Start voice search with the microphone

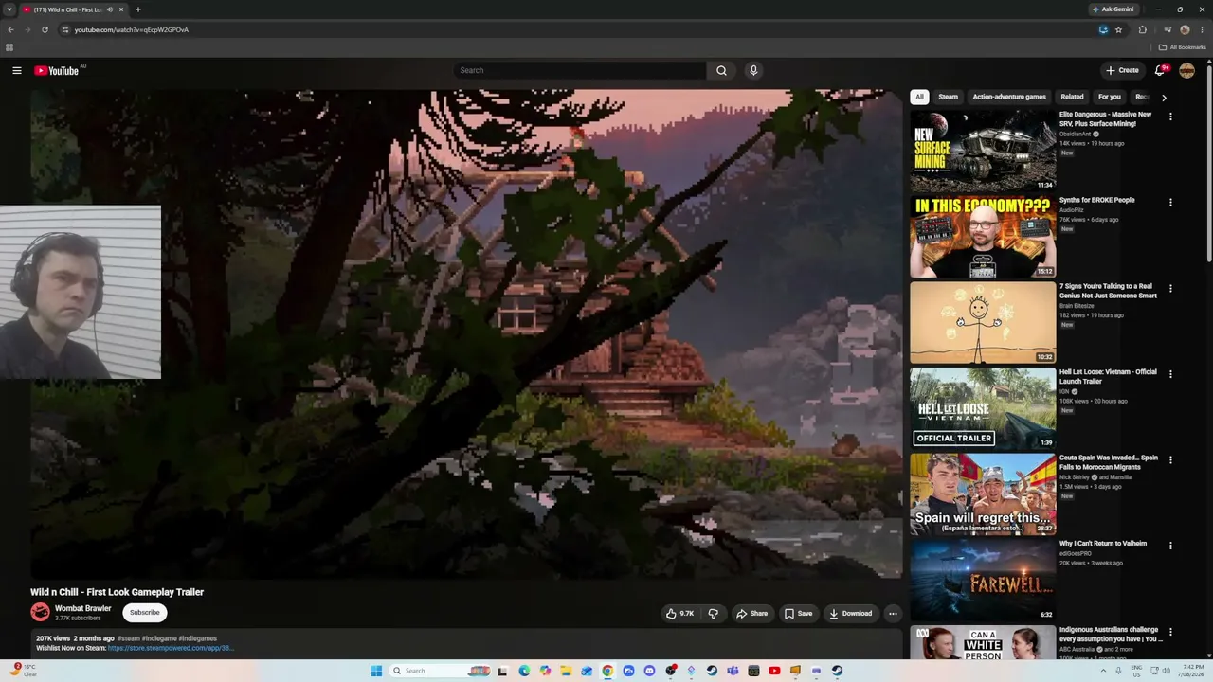[753, 70]
